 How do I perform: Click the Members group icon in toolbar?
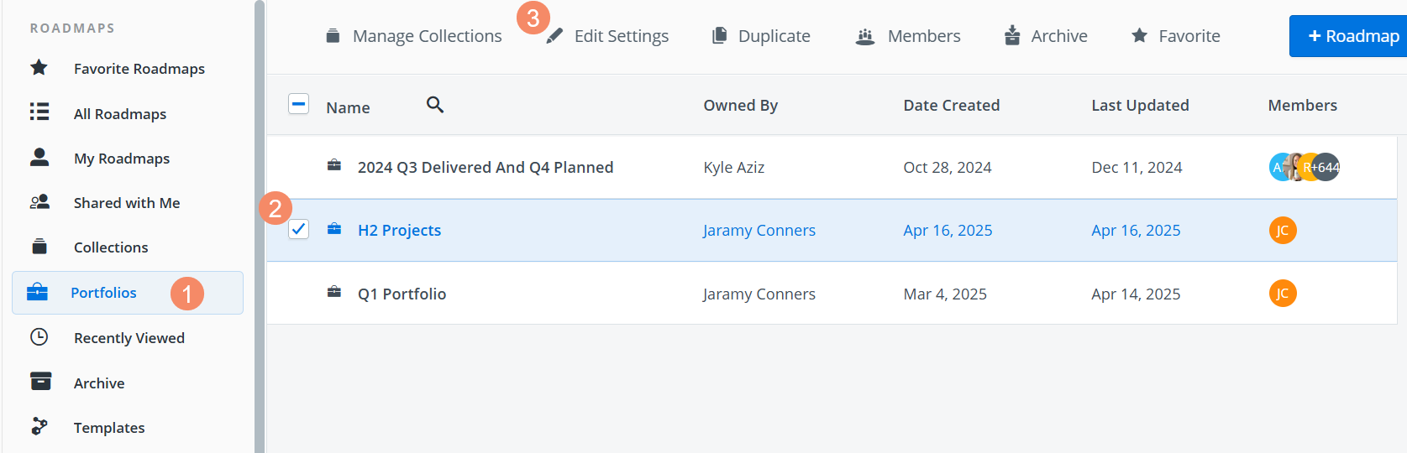click(865, 36)
